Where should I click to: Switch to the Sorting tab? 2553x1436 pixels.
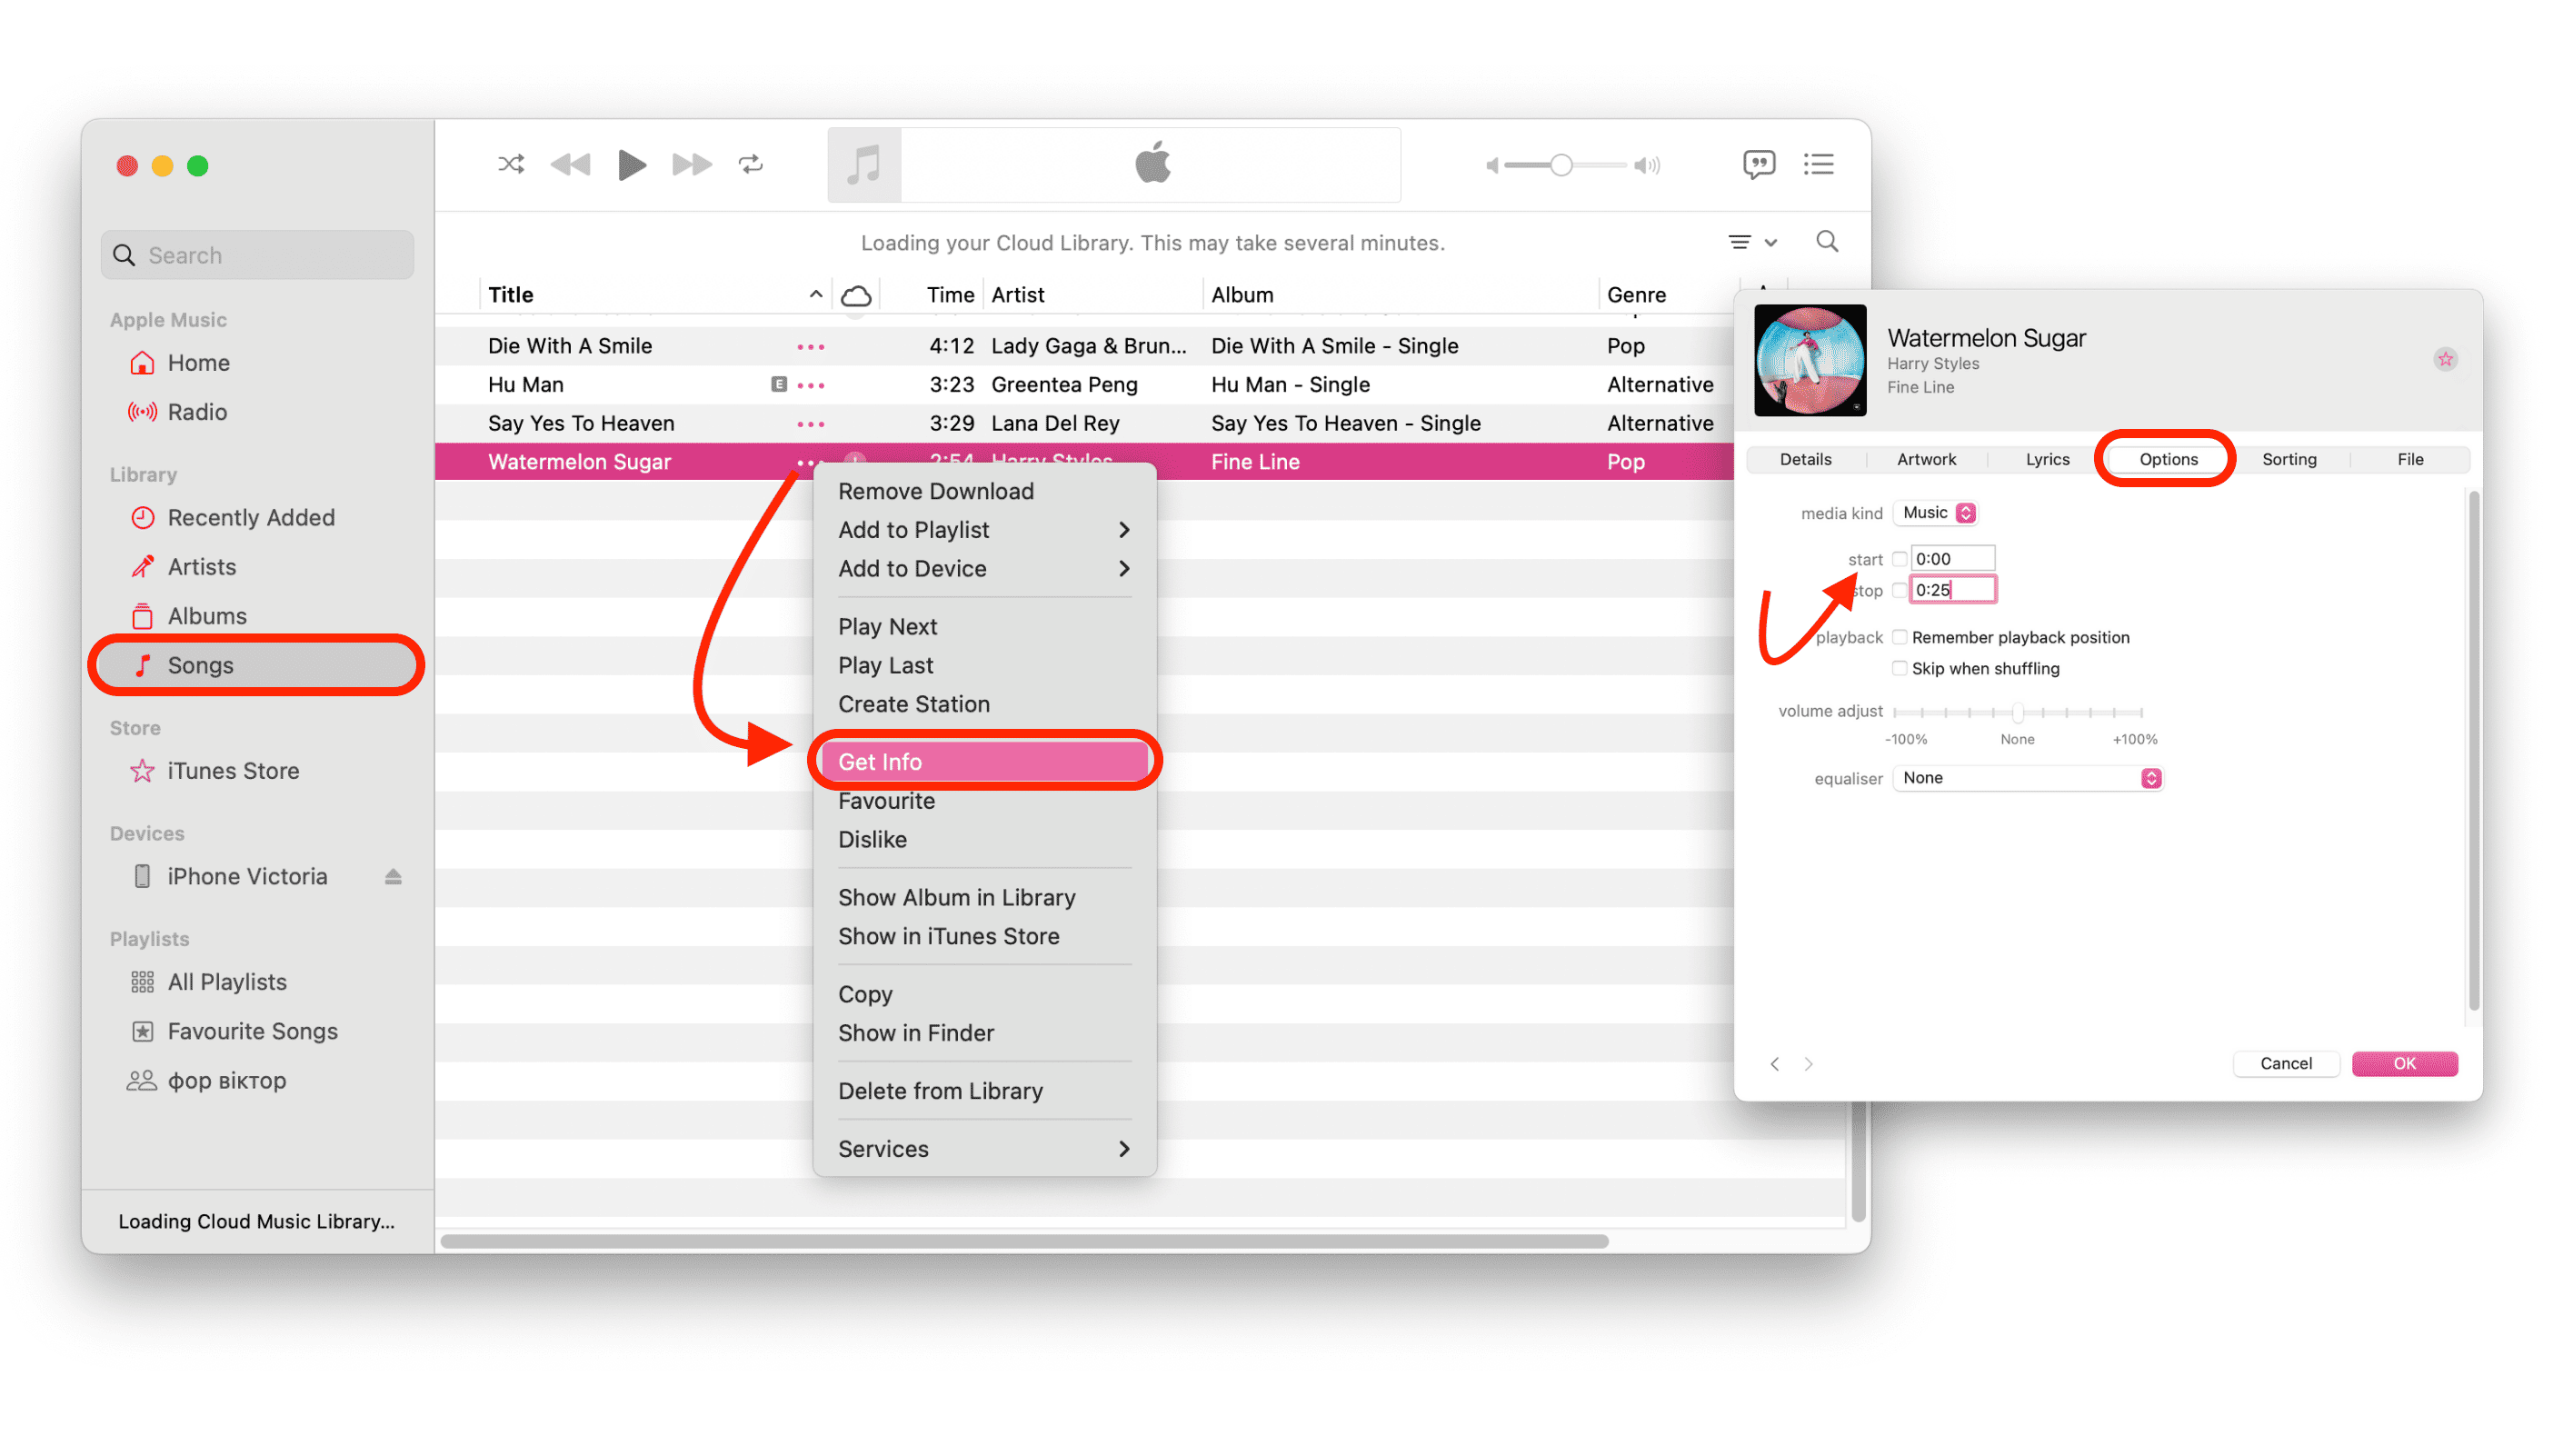click(x=2289, y=460)
